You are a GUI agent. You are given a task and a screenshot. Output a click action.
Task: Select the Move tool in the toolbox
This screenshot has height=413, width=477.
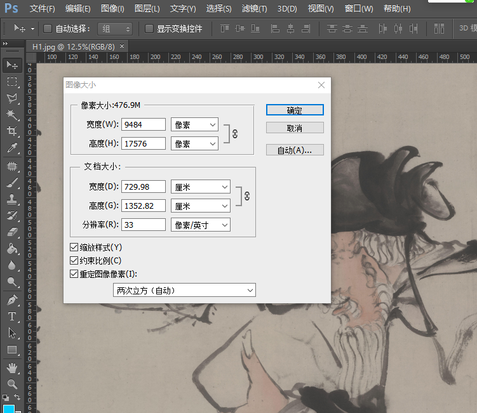click(12, 65)
